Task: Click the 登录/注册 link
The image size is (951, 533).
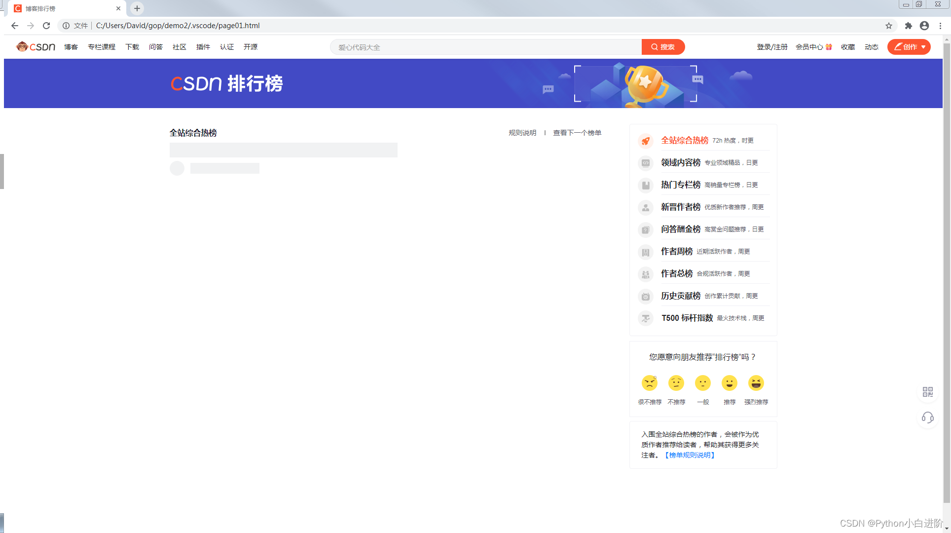Action: (771, 47)
